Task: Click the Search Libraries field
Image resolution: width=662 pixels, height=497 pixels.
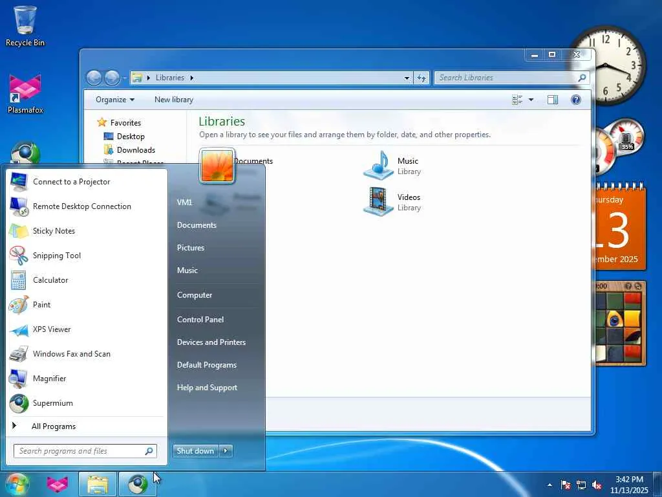Action: (x=511, y=78)
